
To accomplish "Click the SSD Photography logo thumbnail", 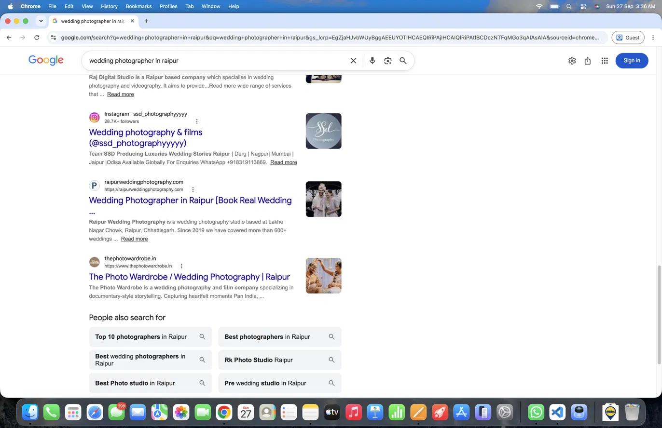I will [x=324, y=131].
